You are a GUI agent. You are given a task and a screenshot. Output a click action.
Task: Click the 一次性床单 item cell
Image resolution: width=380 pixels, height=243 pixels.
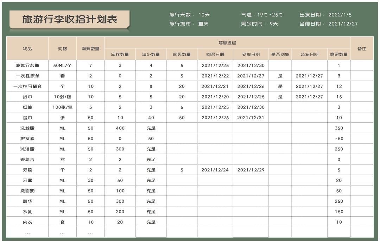(27, 76)
